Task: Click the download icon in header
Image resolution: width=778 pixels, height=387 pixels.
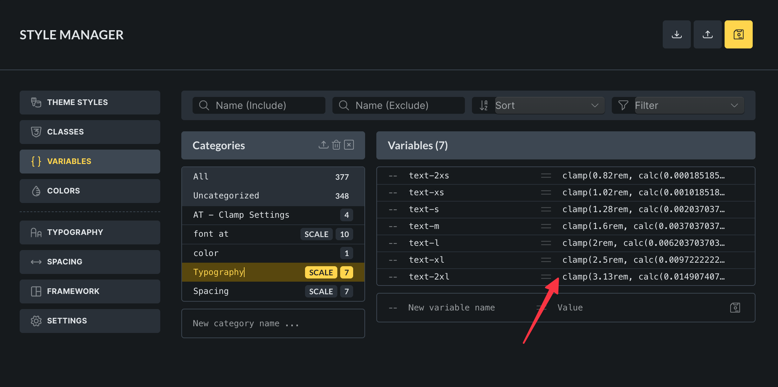Action: pos(676,34)
